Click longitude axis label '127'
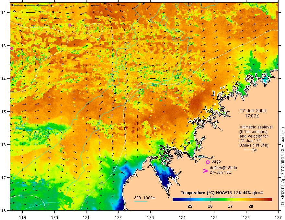 coord(278,218)
